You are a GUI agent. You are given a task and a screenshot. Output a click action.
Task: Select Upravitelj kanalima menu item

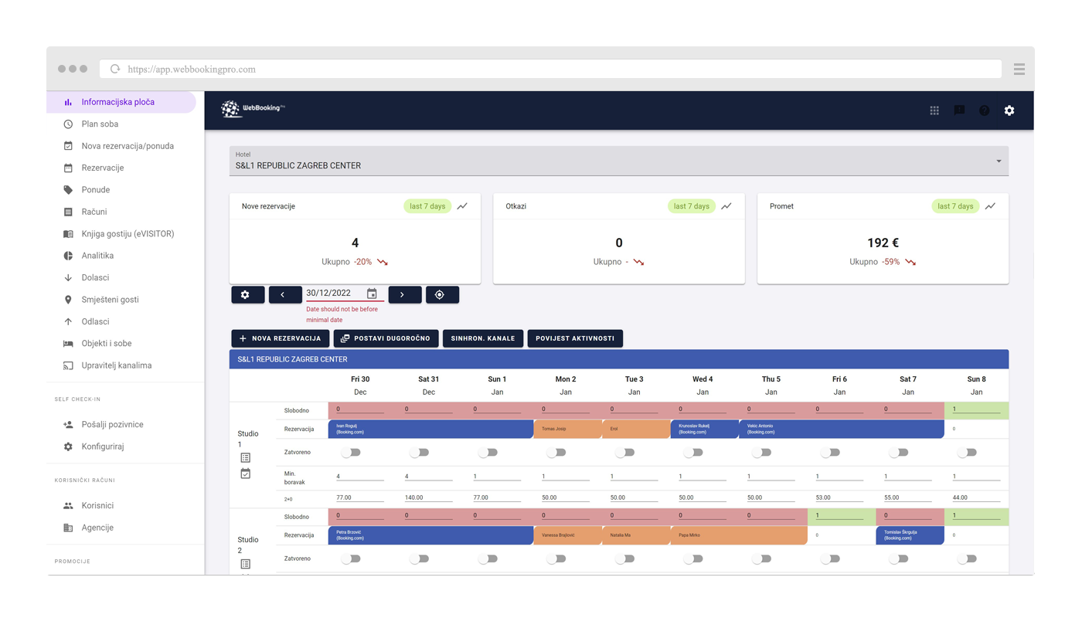pos(116,365)
